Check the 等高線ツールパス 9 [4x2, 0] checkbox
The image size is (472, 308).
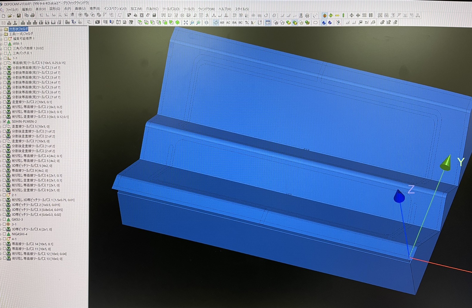pyautogui.click(x=4, y=171)
